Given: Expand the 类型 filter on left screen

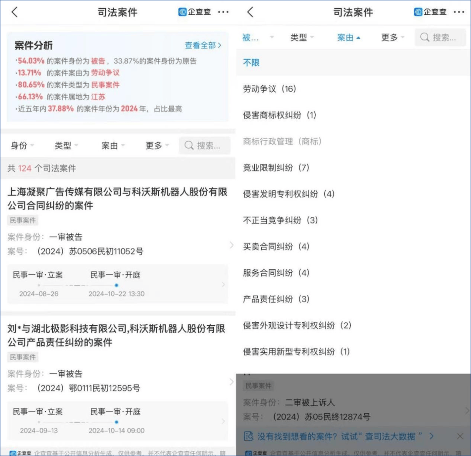Looking at the screenshot, I should pyautogui.click(x=66, y=145).
